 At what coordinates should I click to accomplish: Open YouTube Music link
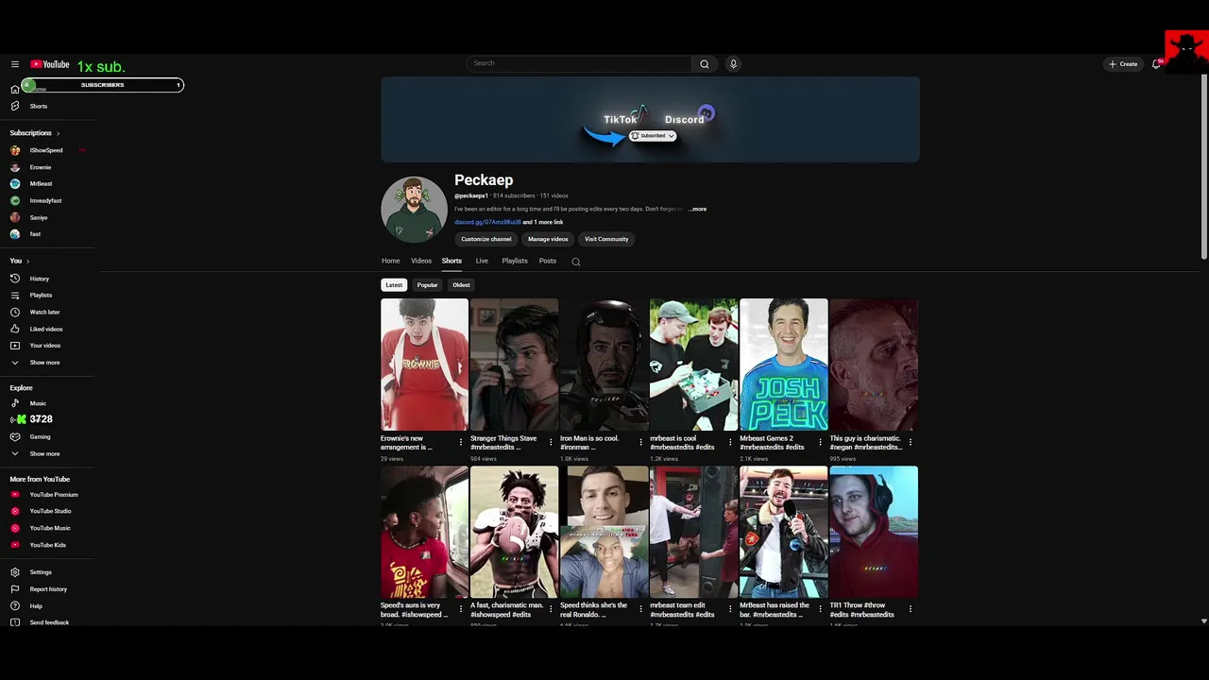pos(49,528)
